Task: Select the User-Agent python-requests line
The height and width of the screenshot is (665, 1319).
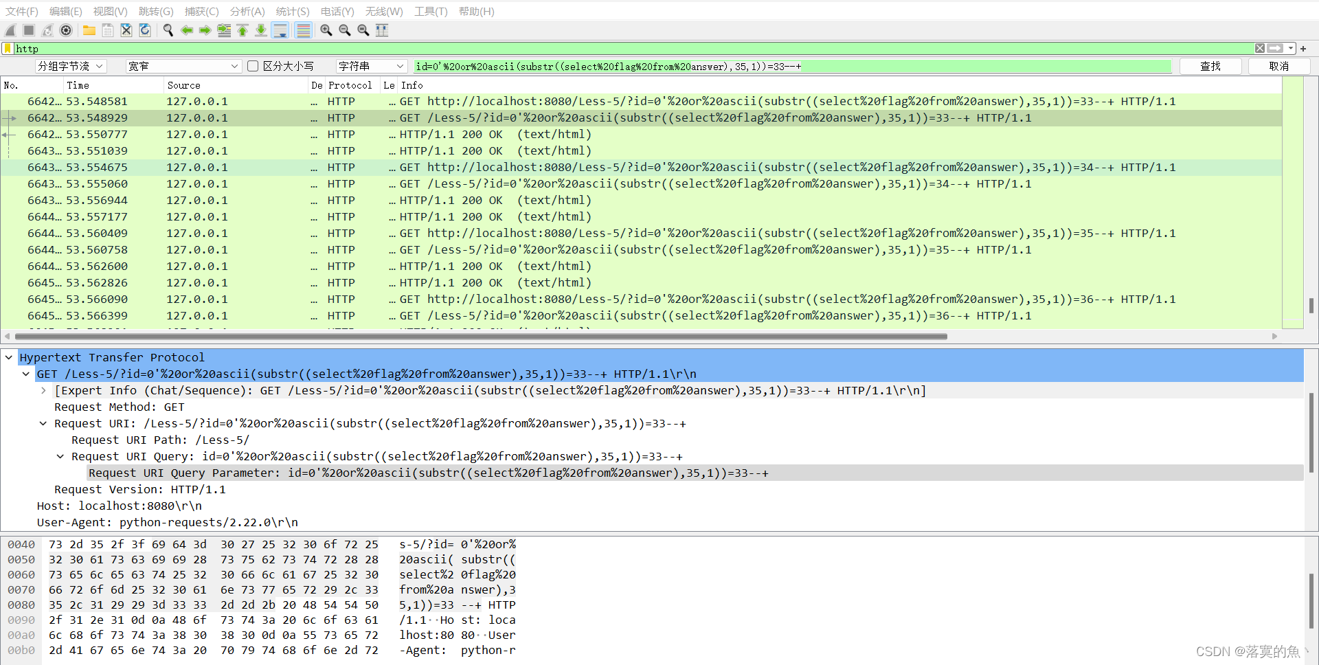Action: [x=168, y=522]
